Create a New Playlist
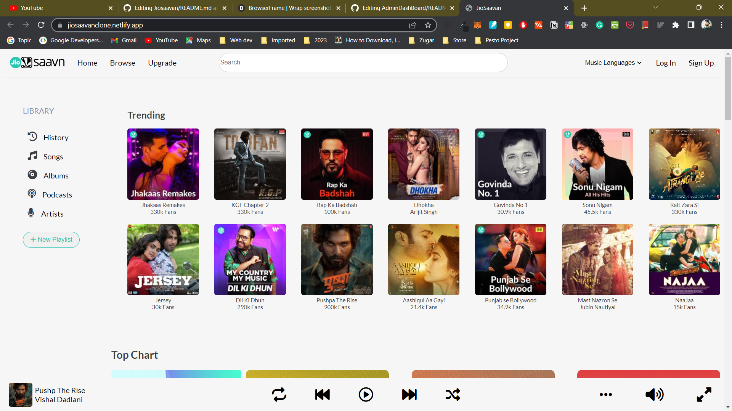Viewport: 732px width, 411px height. tap(51, 239)
